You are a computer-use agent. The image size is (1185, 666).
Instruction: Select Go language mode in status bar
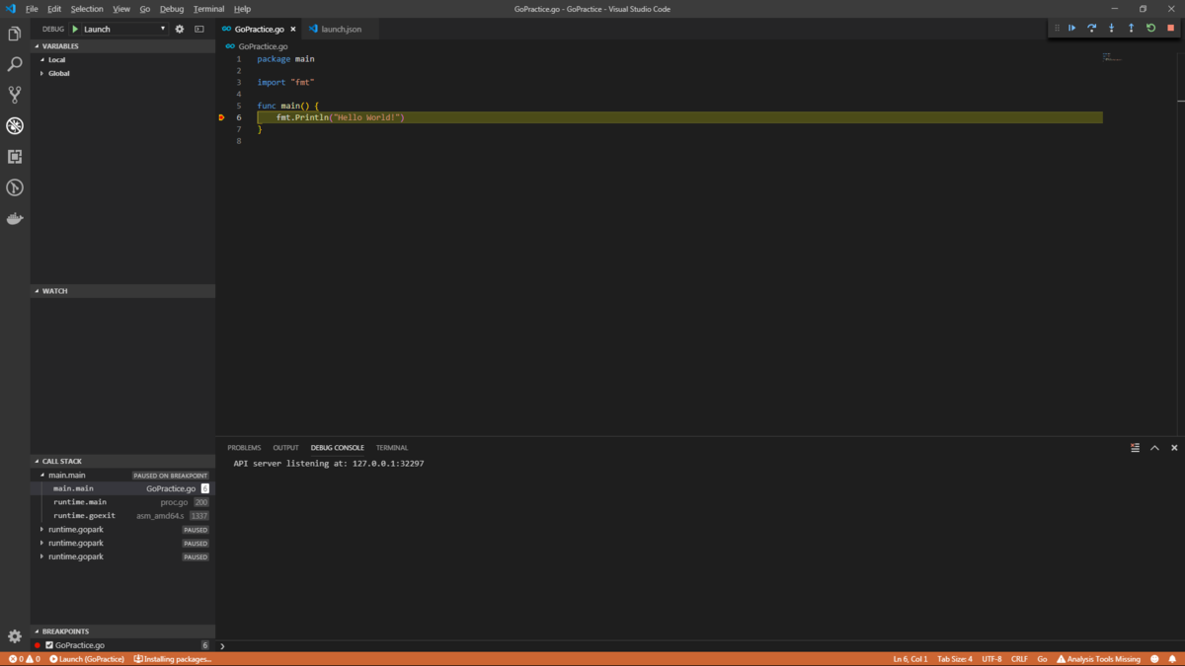click(x=1042, y=659)
